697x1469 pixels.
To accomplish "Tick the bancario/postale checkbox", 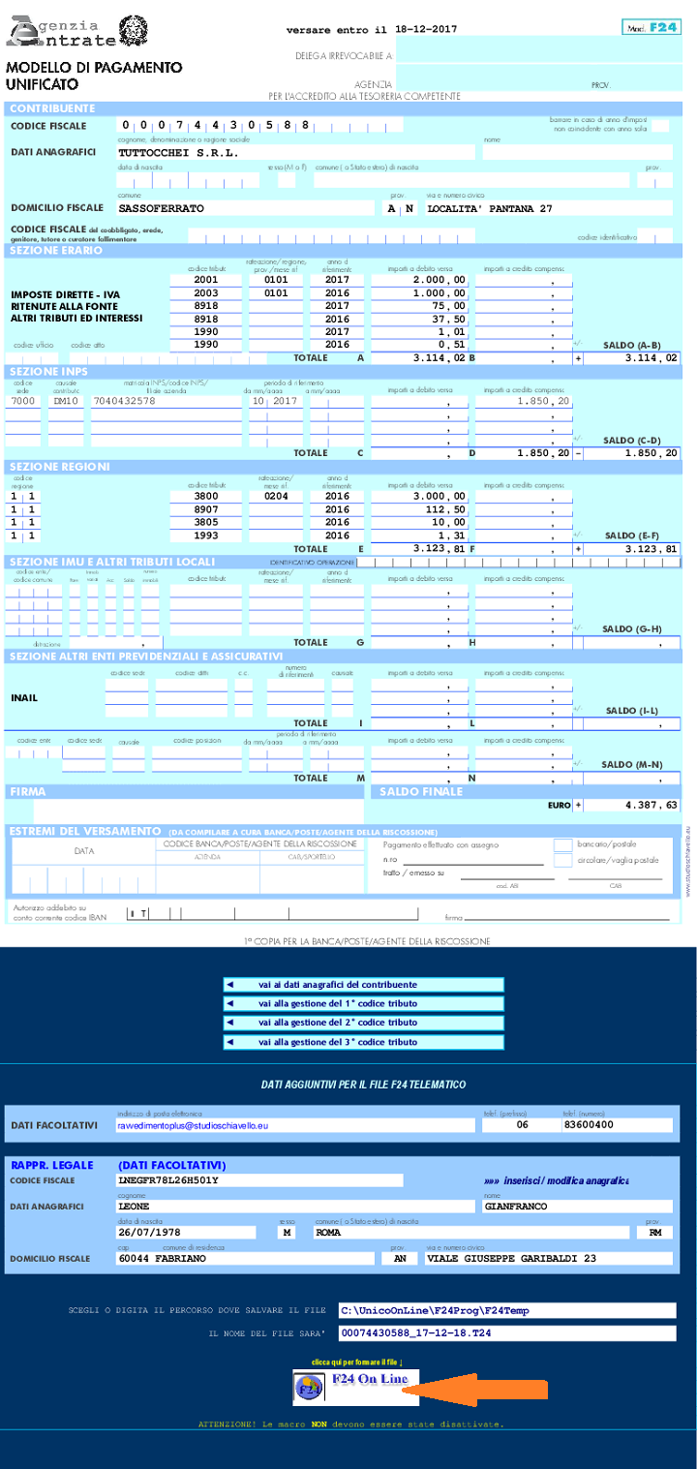I will coord(562,845).
